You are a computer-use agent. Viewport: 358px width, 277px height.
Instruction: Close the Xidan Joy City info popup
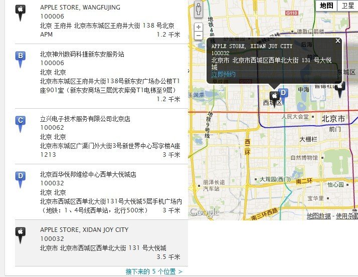[337, 41]
